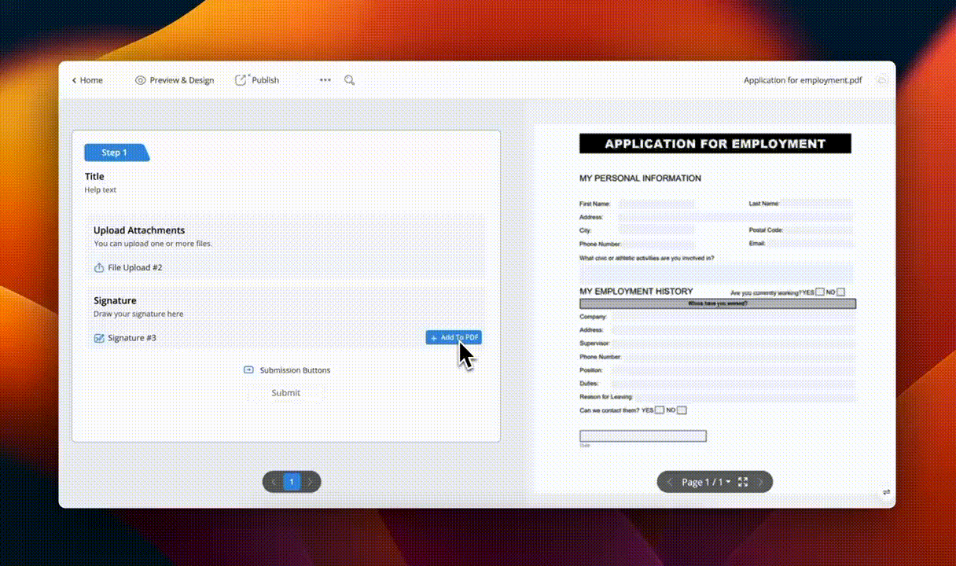Open Preview & Design view

pos(175,80)
